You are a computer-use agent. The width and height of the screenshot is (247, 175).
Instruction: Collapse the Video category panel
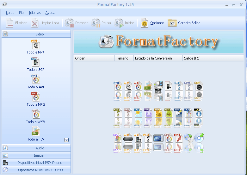tap(36, 34)
